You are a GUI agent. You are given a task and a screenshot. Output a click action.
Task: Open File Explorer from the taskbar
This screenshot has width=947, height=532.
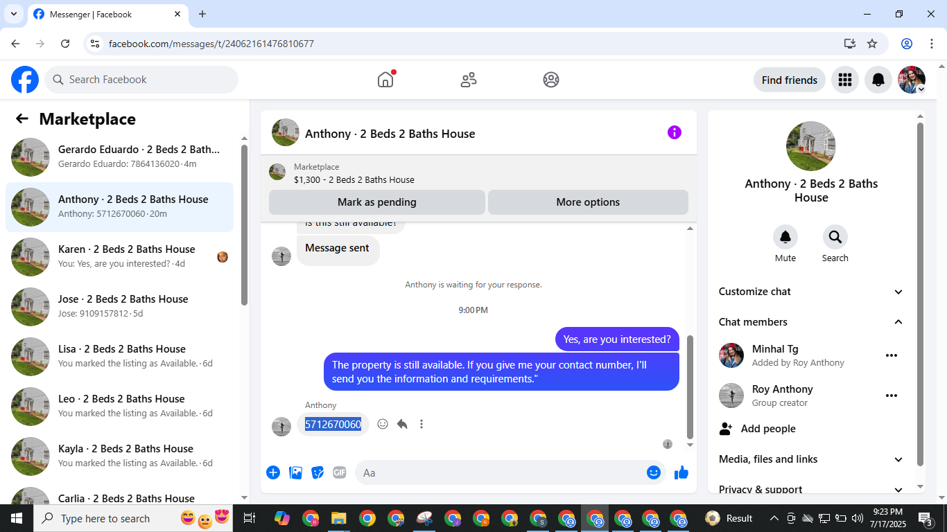tap(338, 518)
